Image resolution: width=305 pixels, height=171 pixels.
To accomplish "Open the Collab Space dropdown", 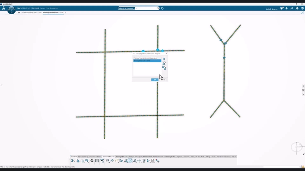I will click(x=272, y=9).
